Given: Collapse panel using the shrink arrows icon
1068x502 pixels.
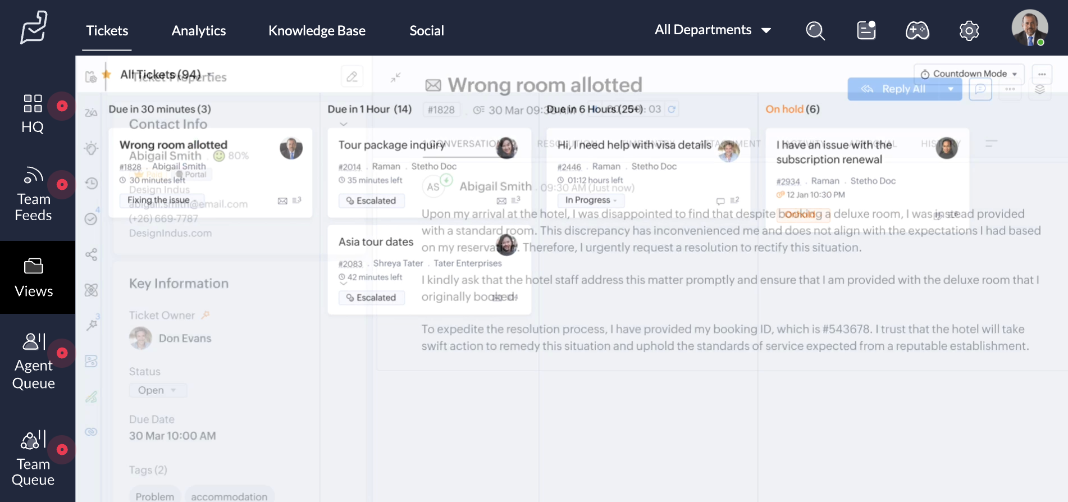Looking at the screenshot, I should [396, 77].
